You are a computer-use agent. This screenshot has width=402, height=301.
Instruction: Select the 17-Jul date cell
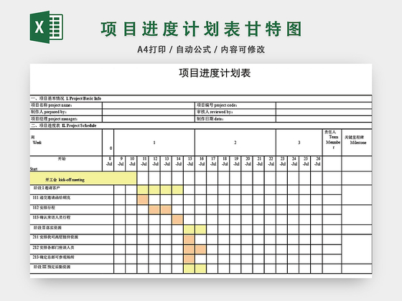click(213, 163)
